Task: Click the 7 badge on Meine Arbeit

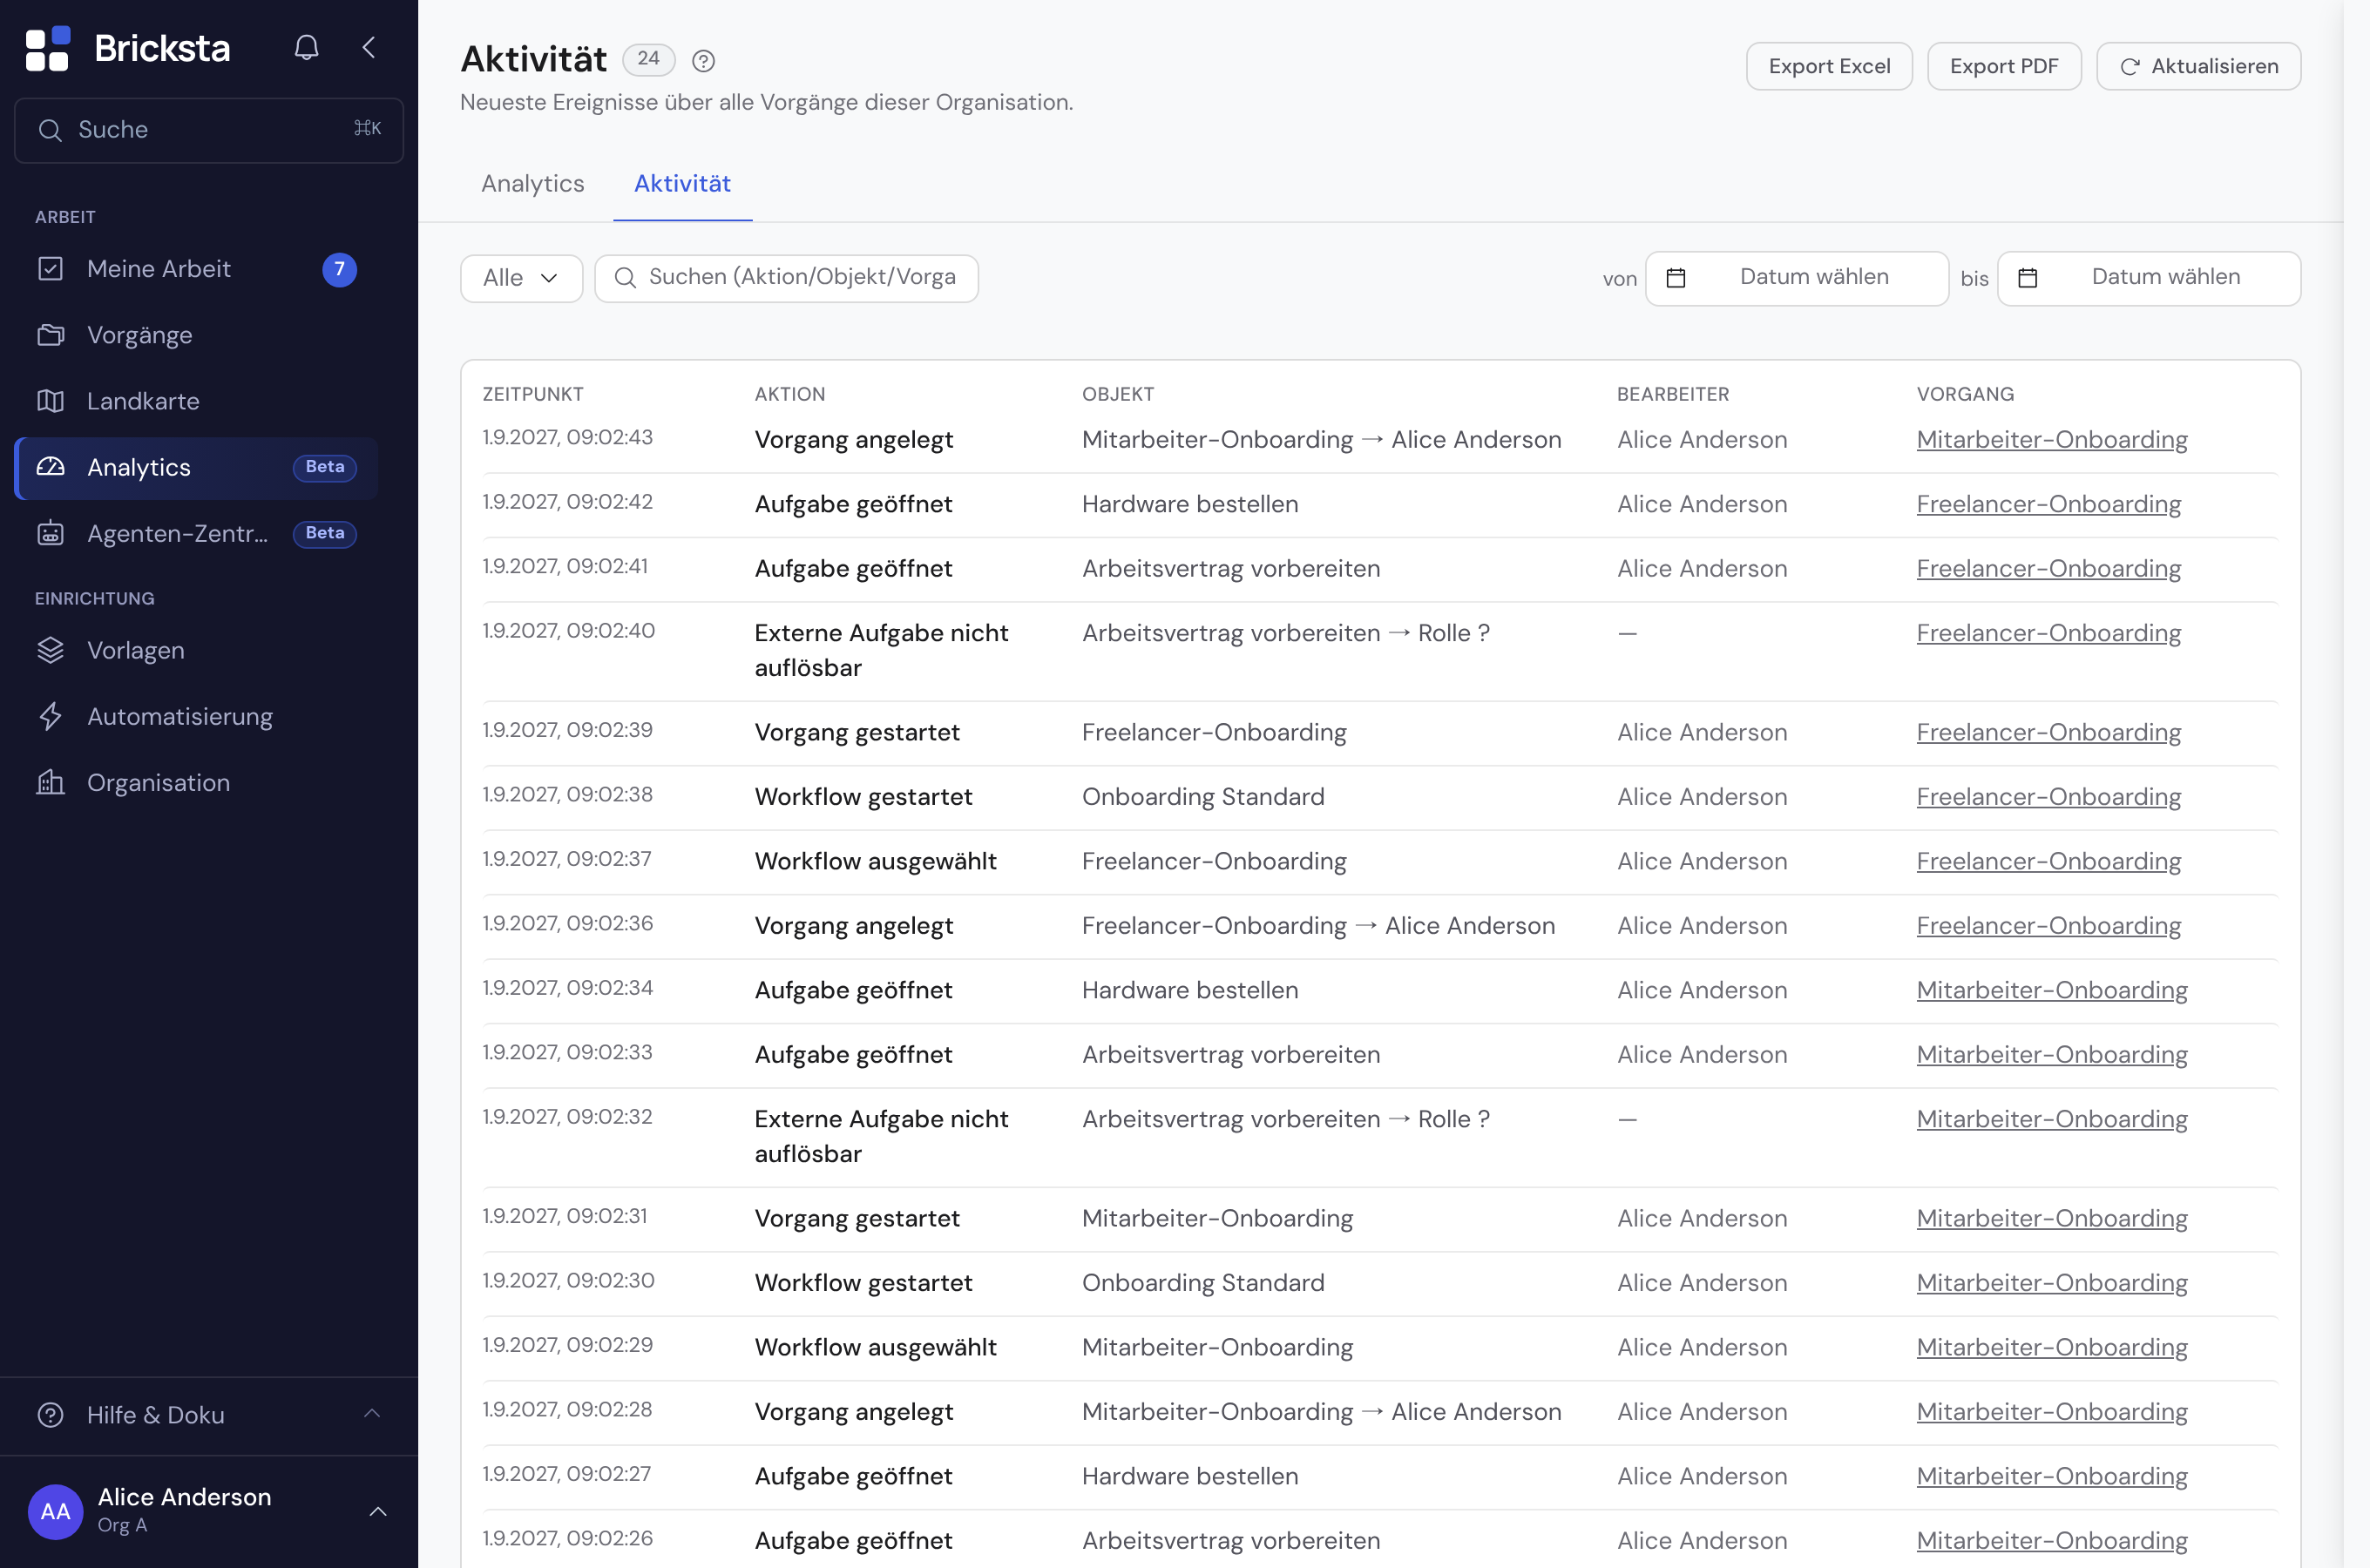Action: coord(340,269)
